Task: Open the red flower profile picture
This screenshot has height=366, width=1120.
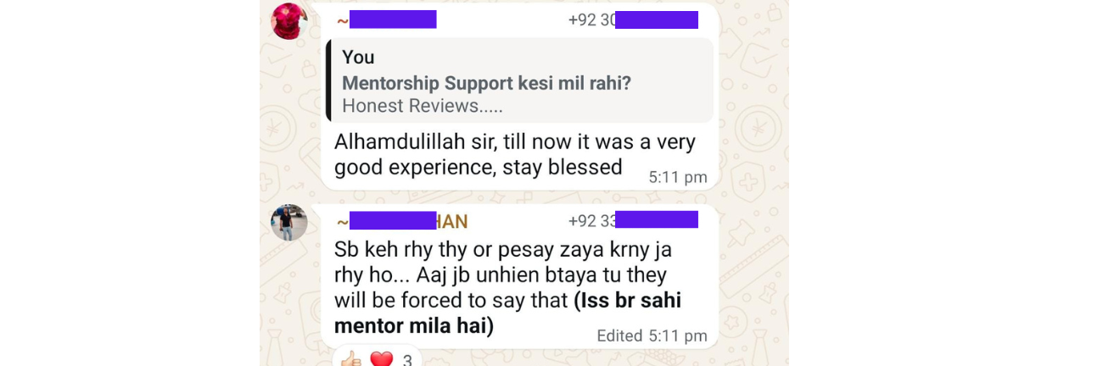Action: pyautogui.click(x=288, y=20)
